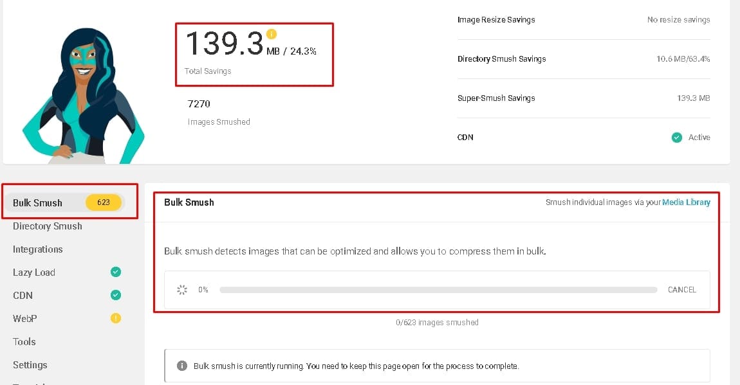This screenshot has width=740, height=385.
Task: Click the WebP yellow warning icon
Action: tap(116, 318)
